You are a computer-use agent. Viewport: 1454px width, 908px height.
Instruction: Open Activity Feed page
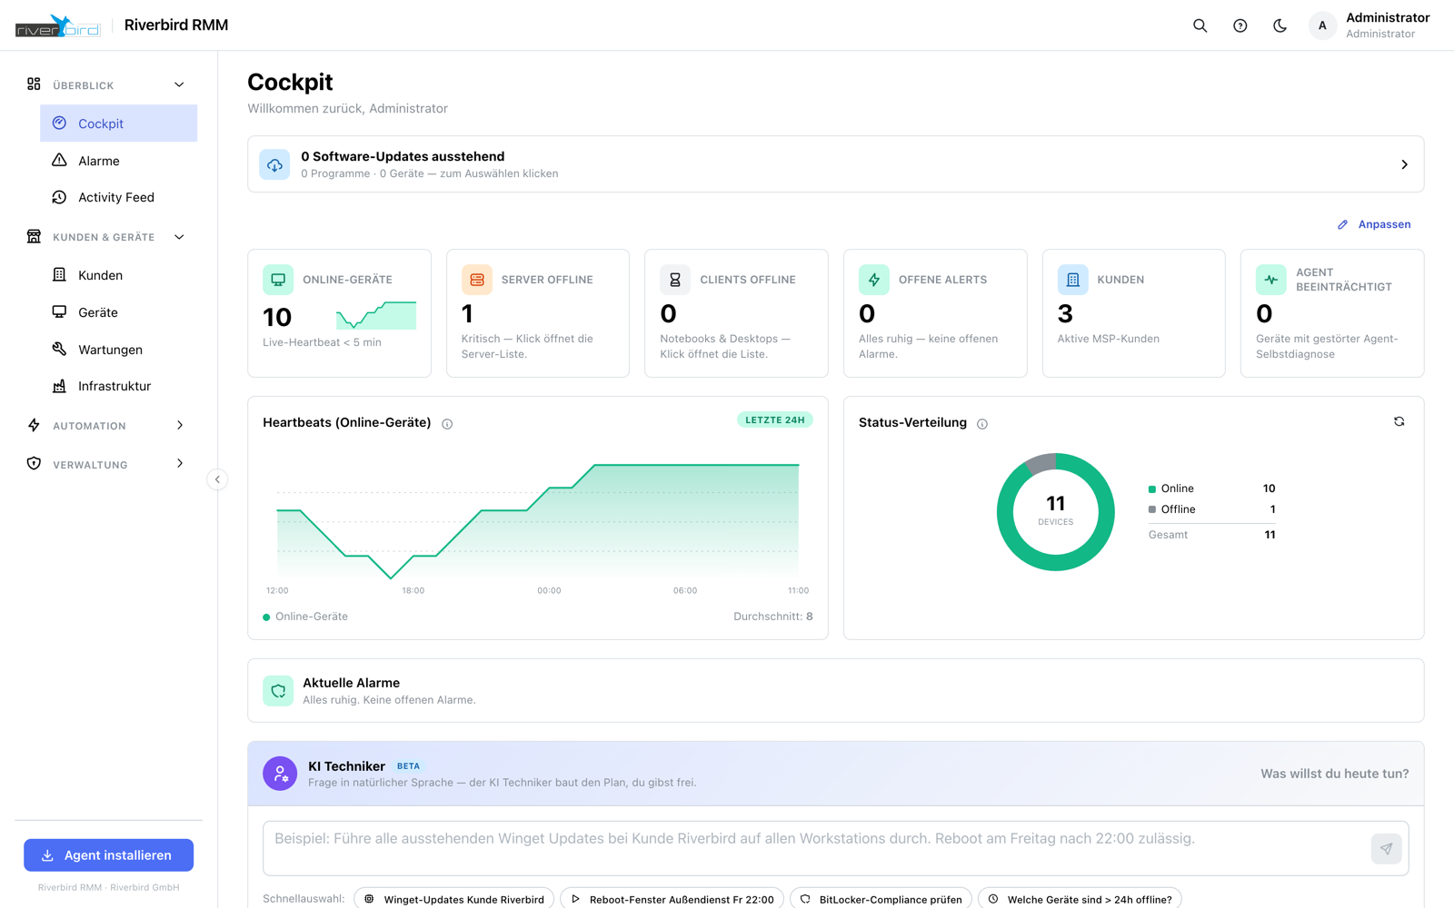(x=118, y=197)
